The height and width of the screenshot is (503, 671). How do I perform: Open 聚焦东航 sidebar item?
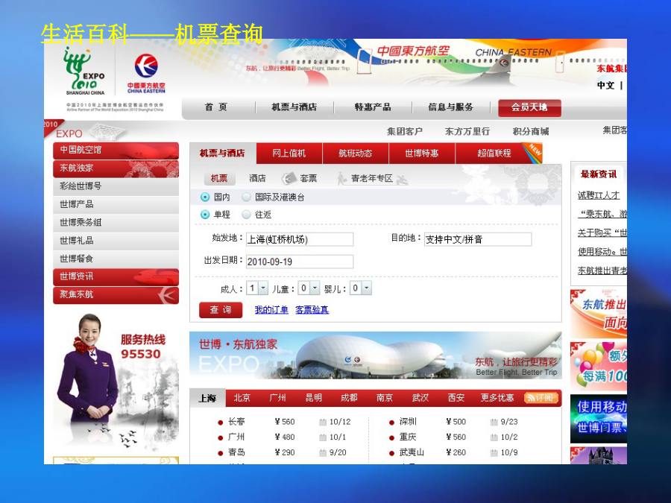pos(116,295)
